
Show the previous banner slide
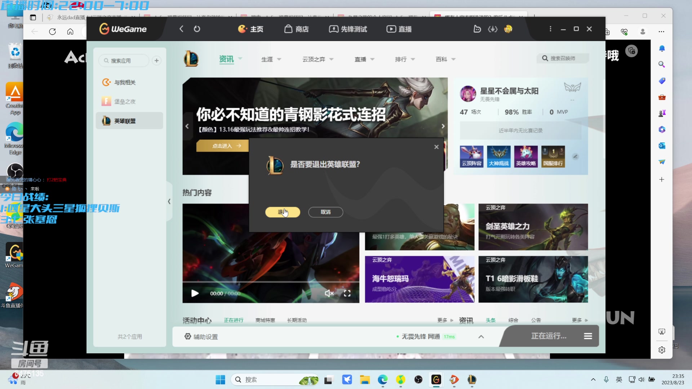coord(187,126)
